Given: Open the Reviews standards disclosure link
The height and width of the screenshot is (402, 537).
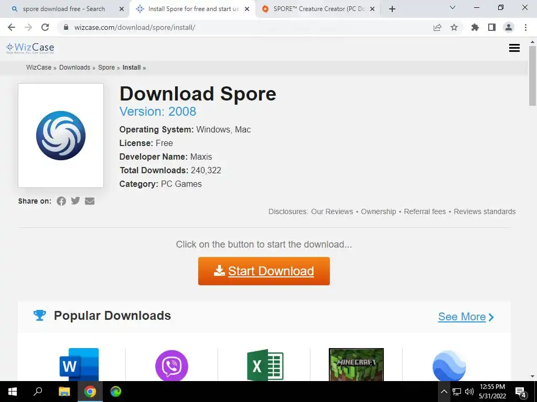Looking at the screenshot, I should (485, 211).
